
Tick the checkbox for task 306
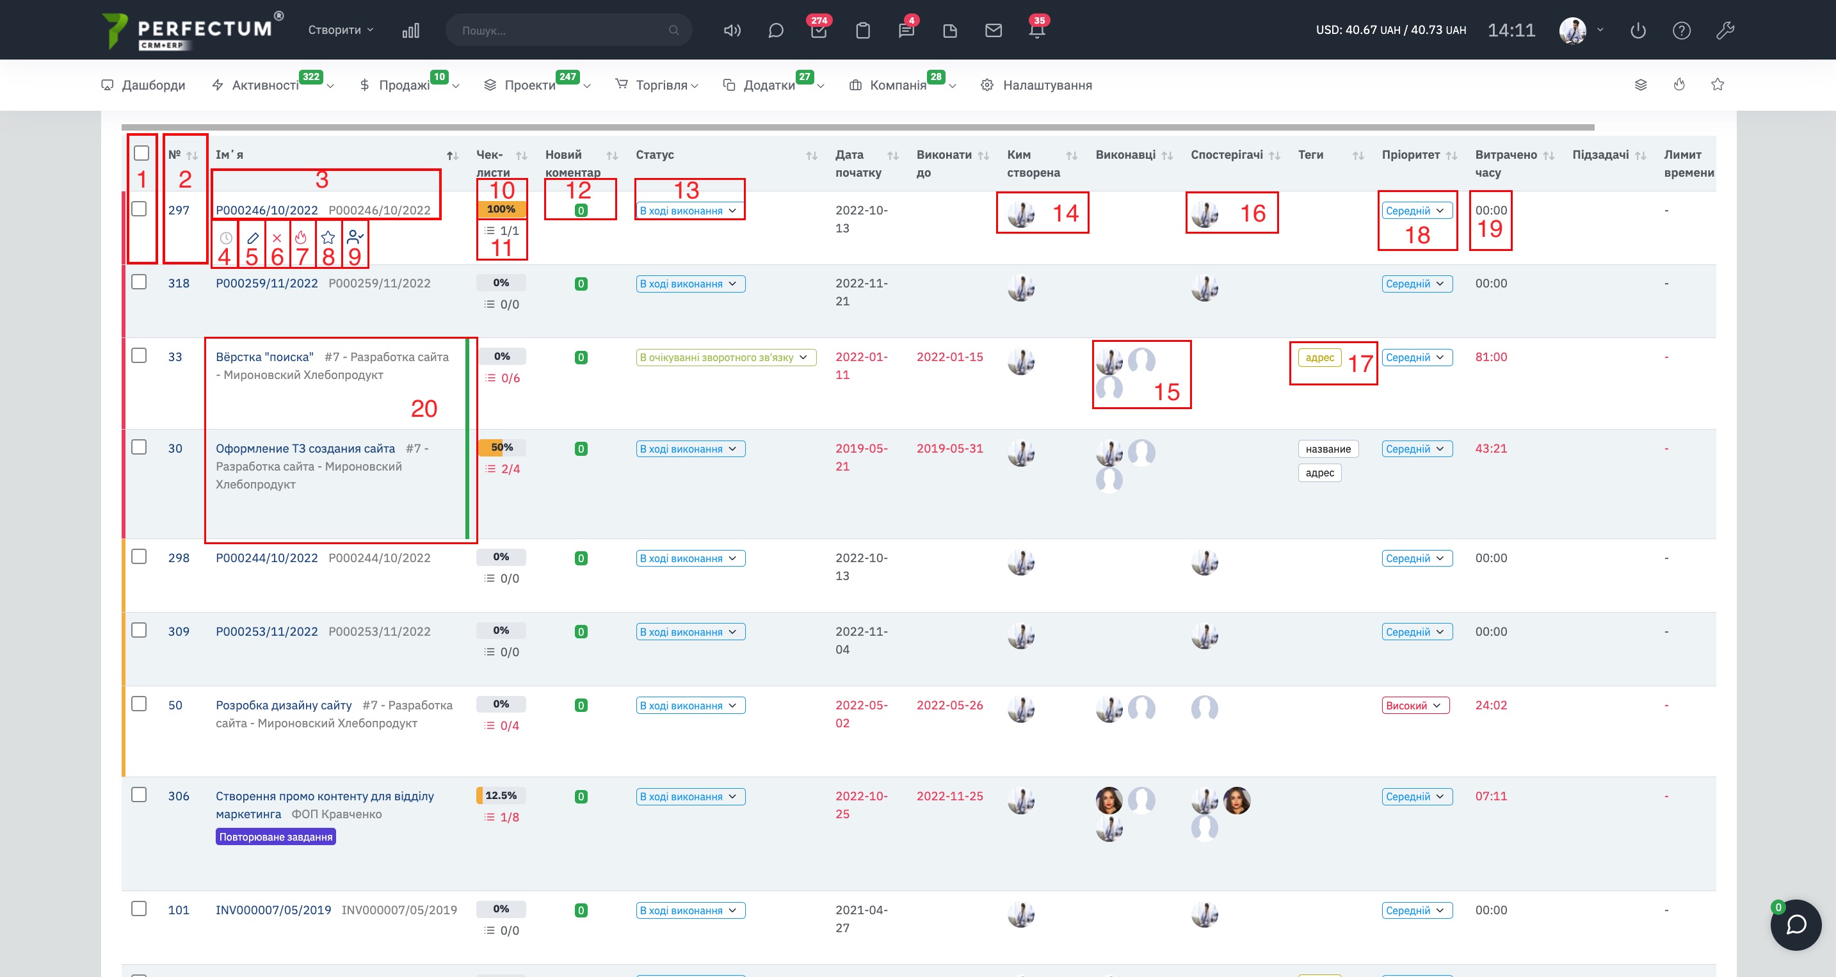(x=139, y=795)
